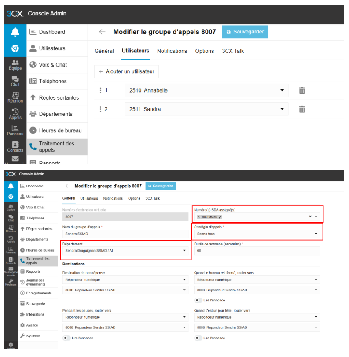Switch to Options tab in top console
This screenshot has height=357, width=349.
205,51
